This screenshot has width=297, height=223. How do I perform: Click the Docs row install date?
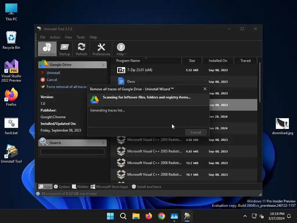tap(218, 82)
